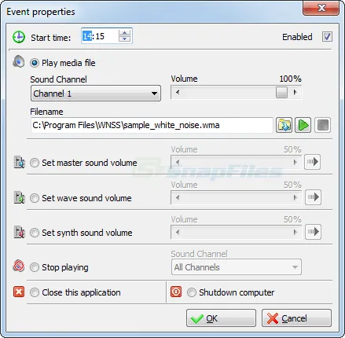345x338 pixels.
Task: Click the green clock icon beside Start time
Action: point(19,37)
